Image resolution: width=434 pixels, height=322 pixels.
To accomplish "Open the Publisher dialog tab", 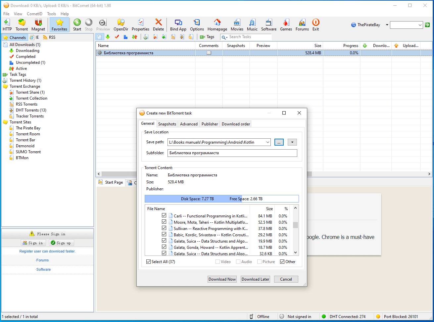I will 210,124.
